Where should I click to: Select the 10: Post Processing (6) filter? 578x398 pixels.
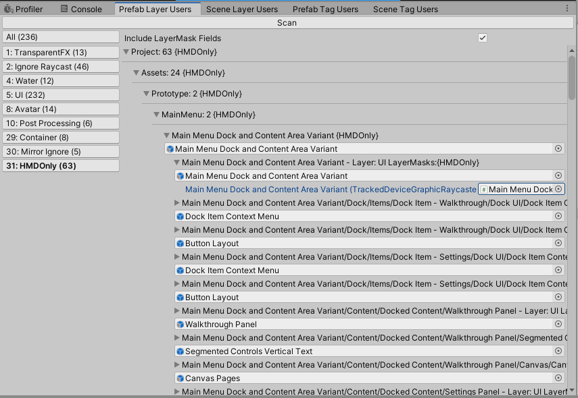click(x=61, y=123)
